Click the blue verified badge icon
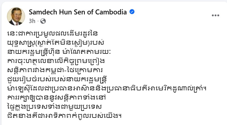 click(132, 12)
